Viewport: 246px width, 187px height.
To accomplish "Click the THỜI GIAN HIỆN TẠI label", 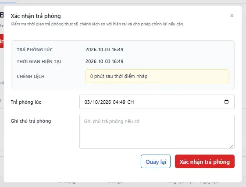I will [39, 61].
